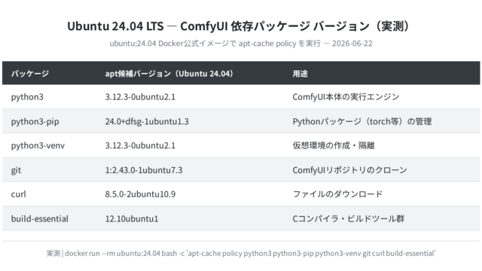The height and width of the screenshot is (271, 482).
Task: Click version '3.12.3-0ubuntu2.1' in the python3 row
Action: click(x=140, y=97)
